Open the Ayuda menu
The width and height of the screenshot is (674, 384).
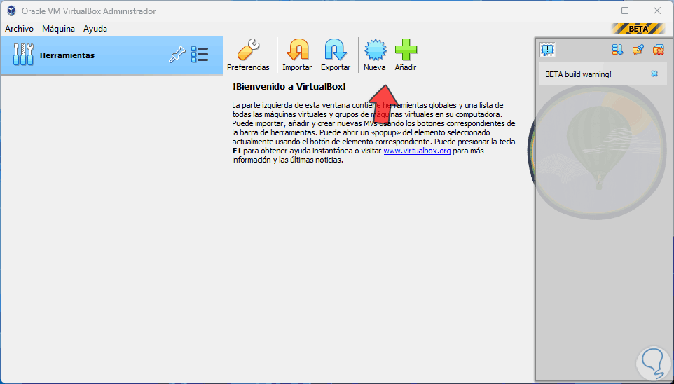tap(95, 29)
